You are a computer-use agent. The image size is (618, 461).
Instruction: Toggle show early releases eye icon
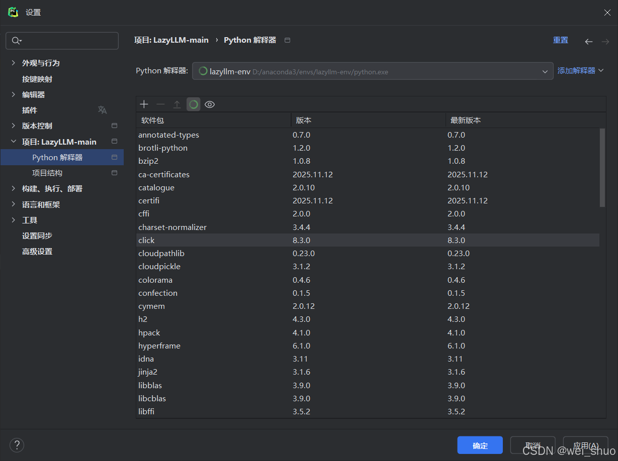[x=210, y=104]
